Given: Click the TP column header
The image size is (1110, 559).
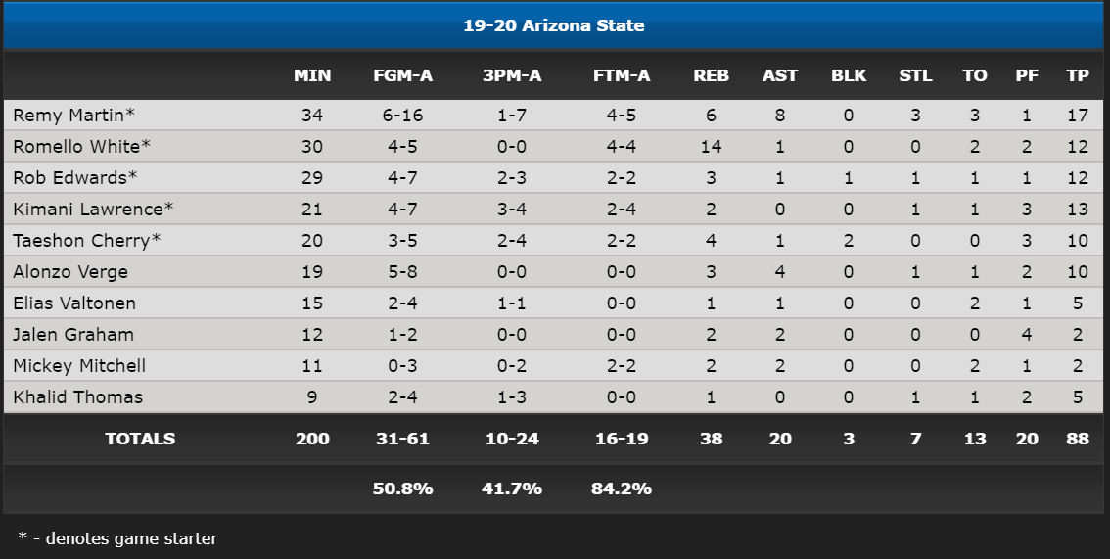Looking at the screenshot, I should click(1078, 75).
